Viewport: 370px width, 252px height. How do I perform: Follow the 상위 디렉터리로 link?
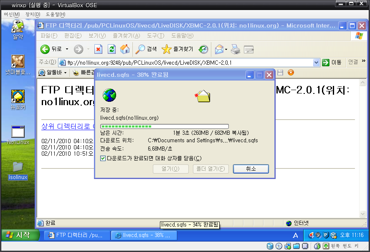[68, 126]
